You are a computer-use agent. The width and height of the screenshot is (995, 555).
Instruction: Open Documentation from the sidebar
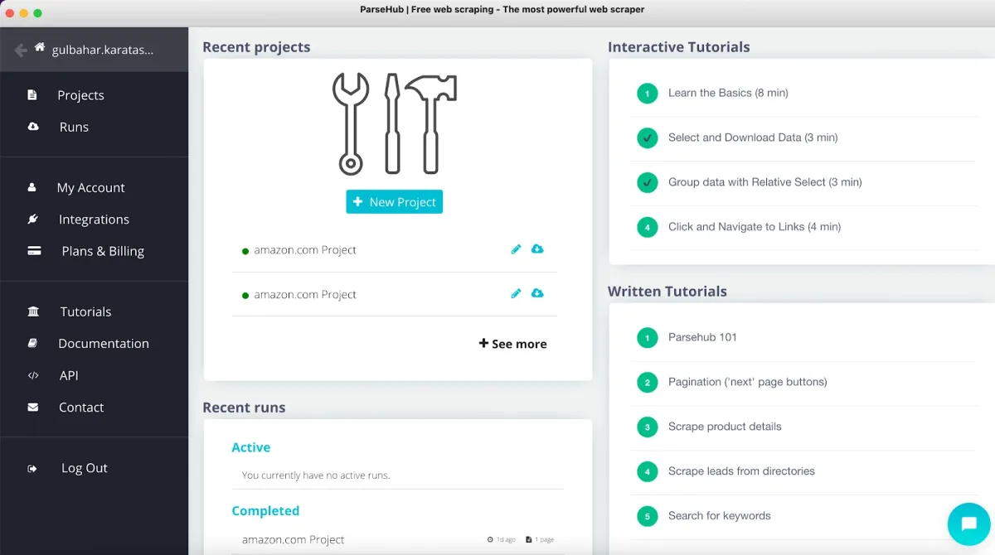104,344
